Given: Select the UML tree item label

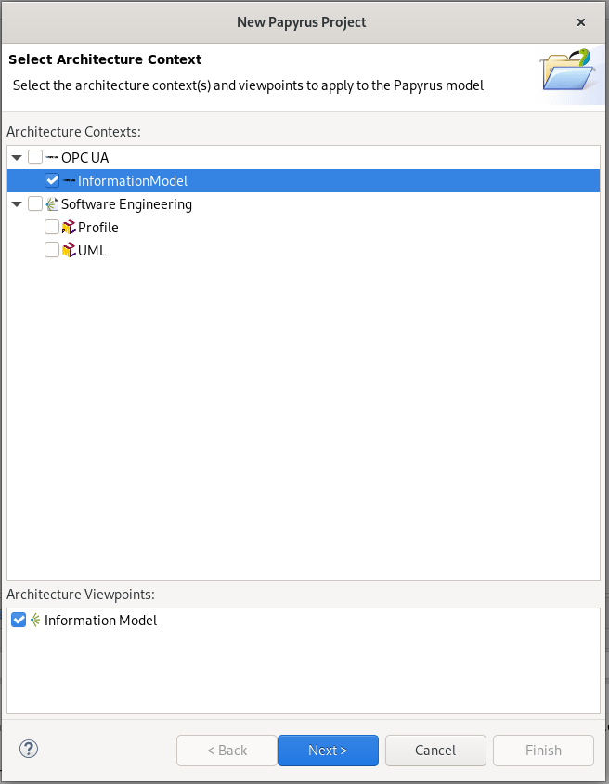Looking at the screenshot, I should (92, 251).
